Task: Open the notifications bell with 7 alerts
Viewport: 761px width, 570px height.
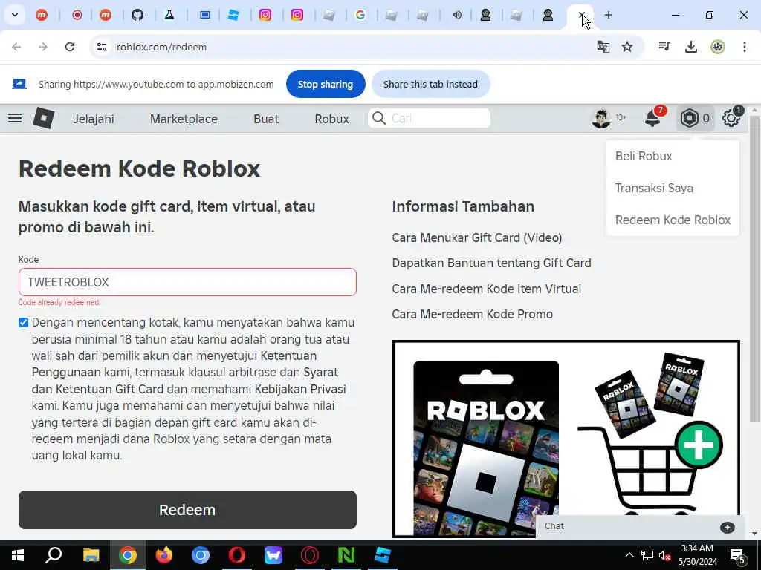Action: [x=654, y=117]
